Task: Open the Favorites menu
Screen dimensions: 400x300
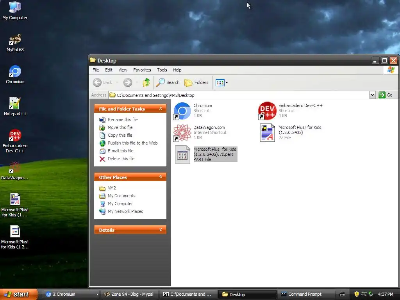Action: point(142,70)
